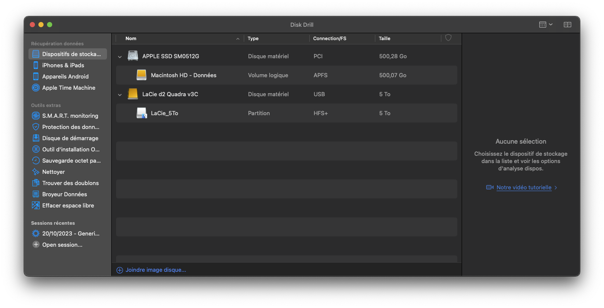Click the shield protection column header

[x=448, y=38]
